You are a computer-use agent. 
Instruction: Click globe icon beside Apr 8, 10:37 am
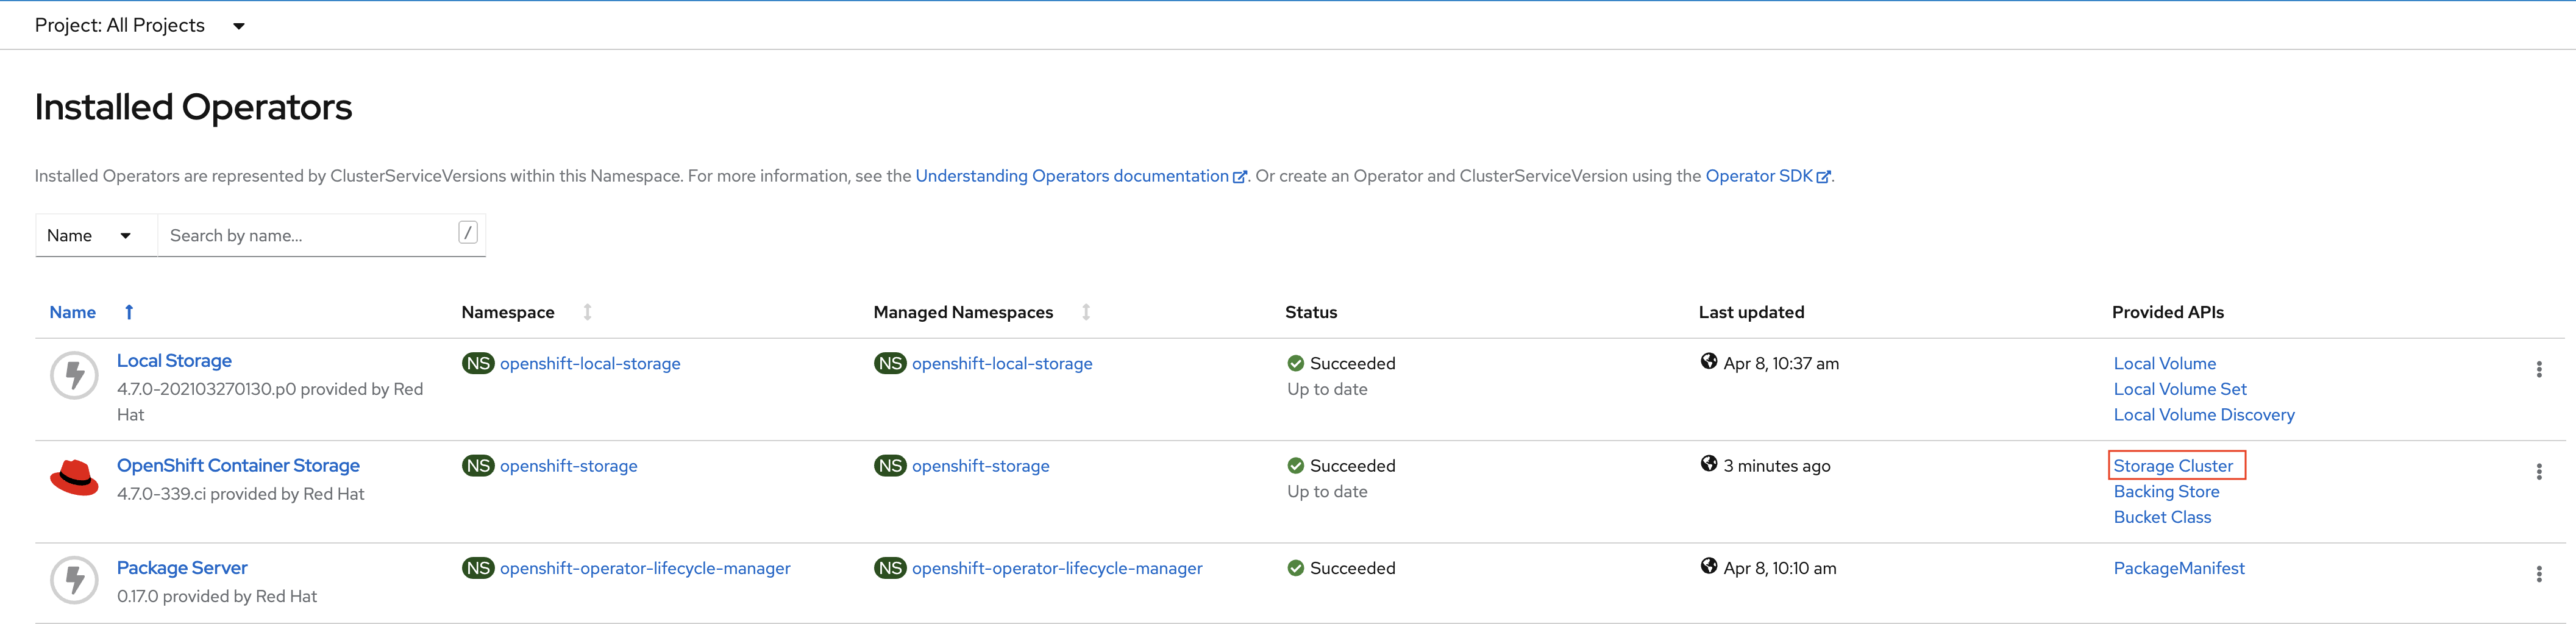[1709, 361]
